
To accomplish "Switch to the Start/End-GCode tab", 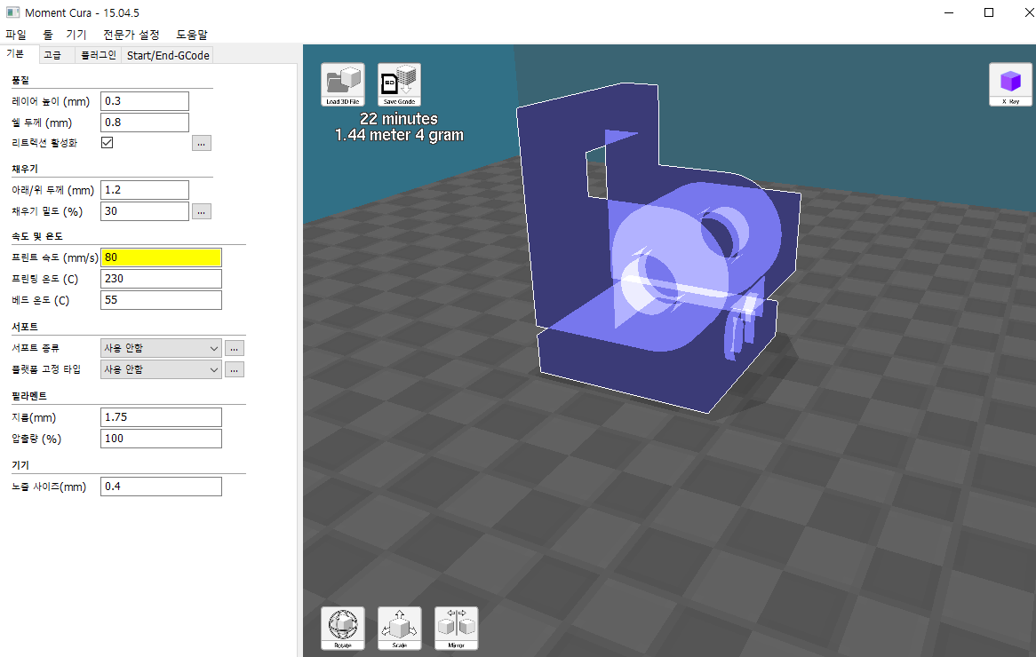I will click(x=168, y=55).
